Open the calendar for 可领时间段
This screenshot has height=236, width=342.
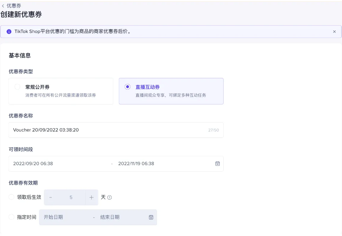[x=218, y=164]
